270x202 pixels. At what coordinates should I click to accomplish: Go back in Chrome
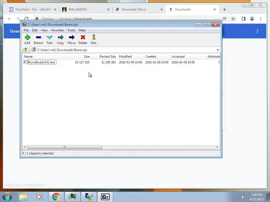[x=9, y=19]
